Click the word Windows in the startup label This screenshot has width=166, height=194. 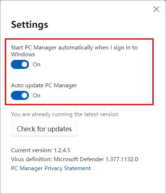[x=23, y=54]
